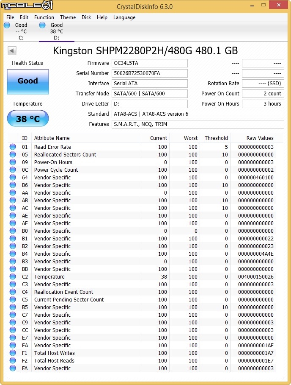
Task: Click the previous disk arrow button
Action: tap(12, 51)
